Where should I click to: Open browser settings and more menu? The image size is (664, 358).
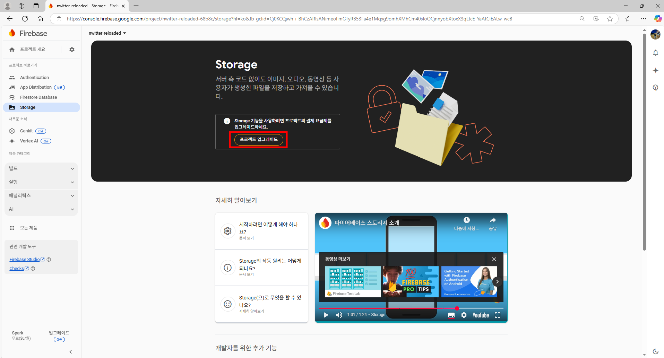(x=644, y=19)
